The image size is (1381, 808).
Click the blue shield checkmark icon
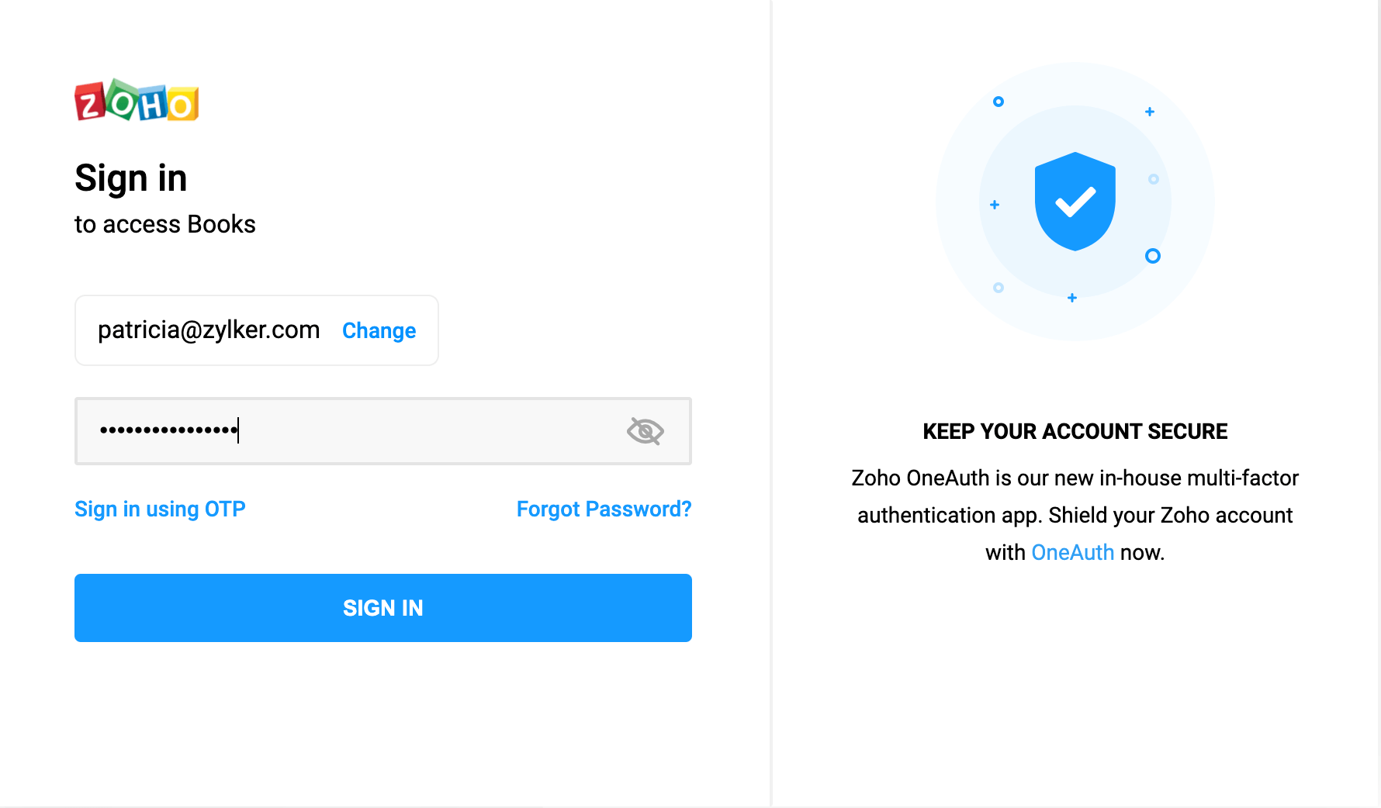click(1075, 202)
